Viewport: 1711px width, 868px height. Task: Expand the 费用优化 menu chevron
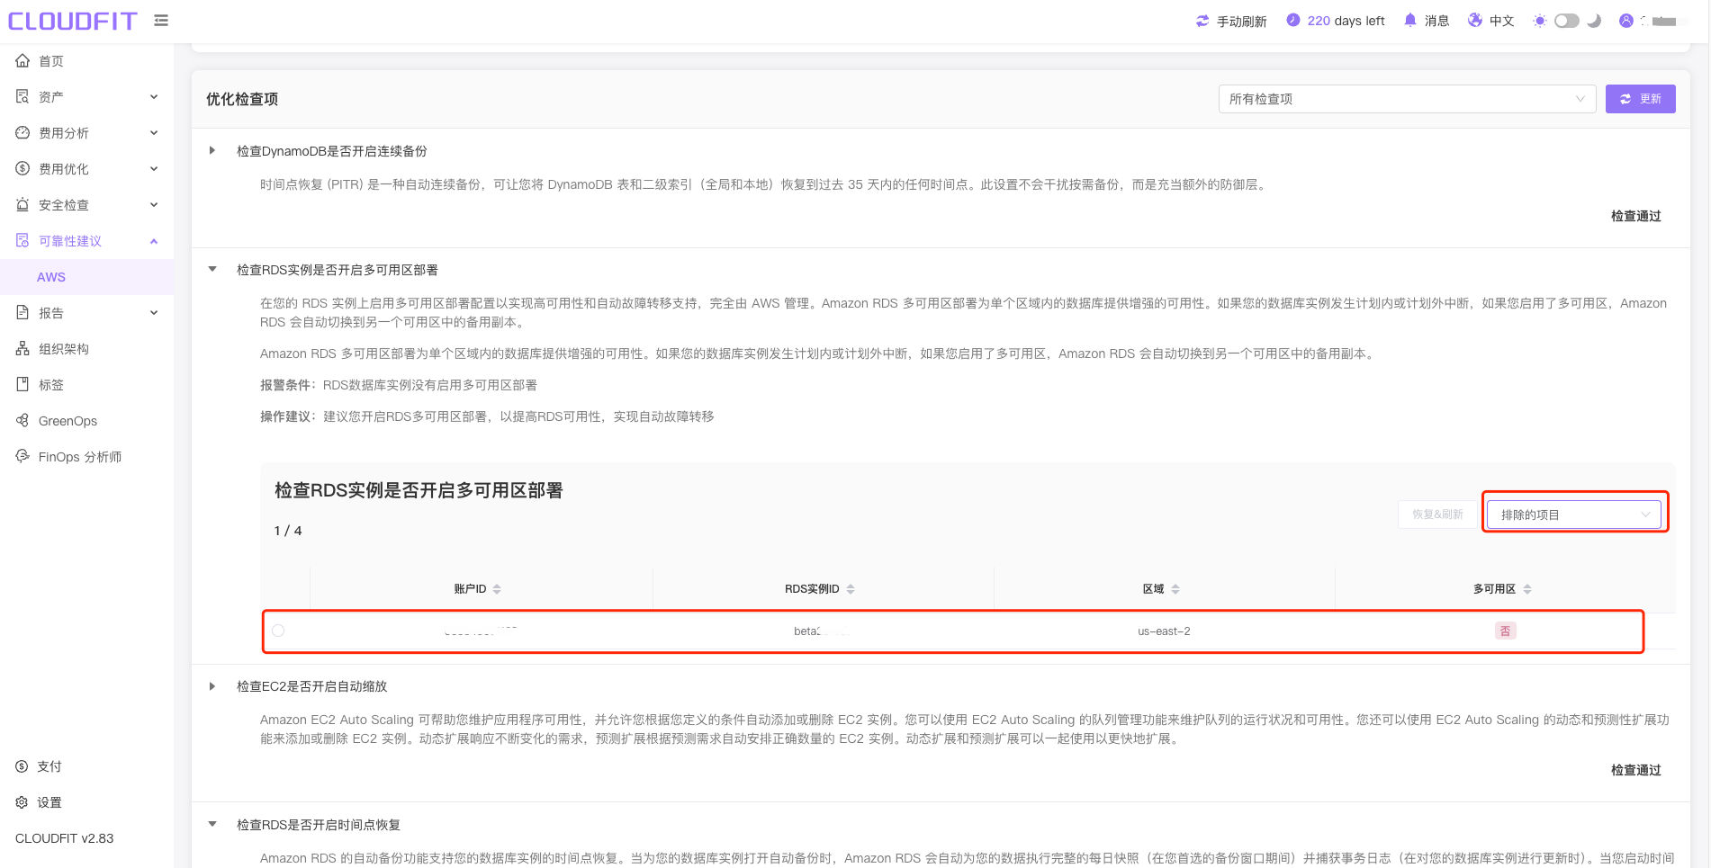click(x=154, y=169)
